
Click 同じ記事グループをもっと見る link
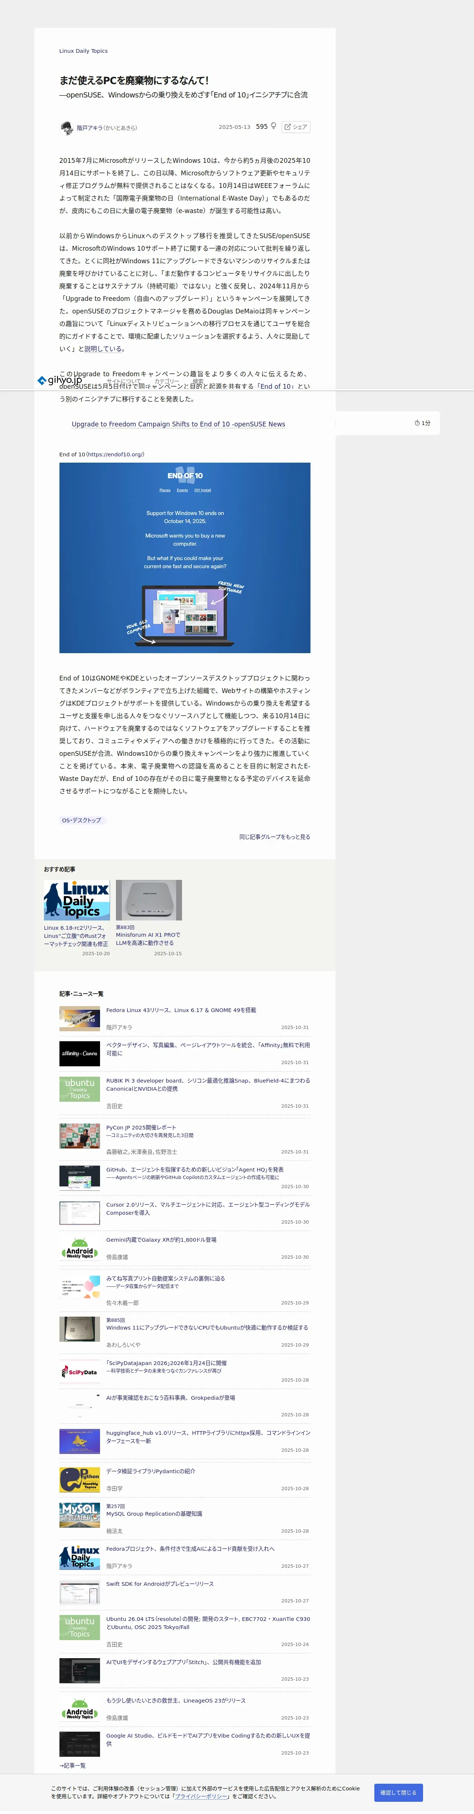(x=274, y=837)
